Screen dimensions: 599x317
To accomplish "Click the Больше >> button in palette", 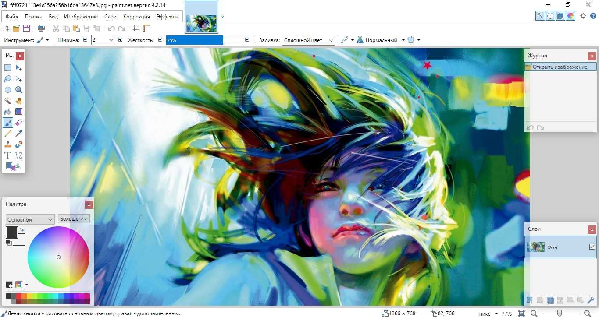I will click(74, 219).
